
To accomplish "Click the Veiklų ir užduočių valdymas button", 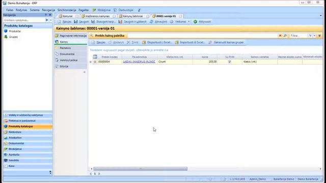I will (28, 115).
